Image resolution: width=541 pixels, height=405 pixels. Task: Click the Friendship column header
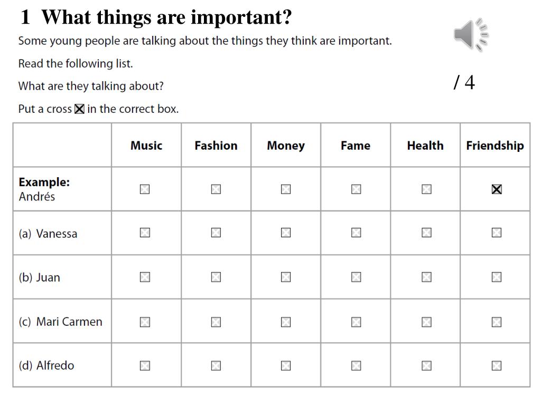tap(495, 146)
